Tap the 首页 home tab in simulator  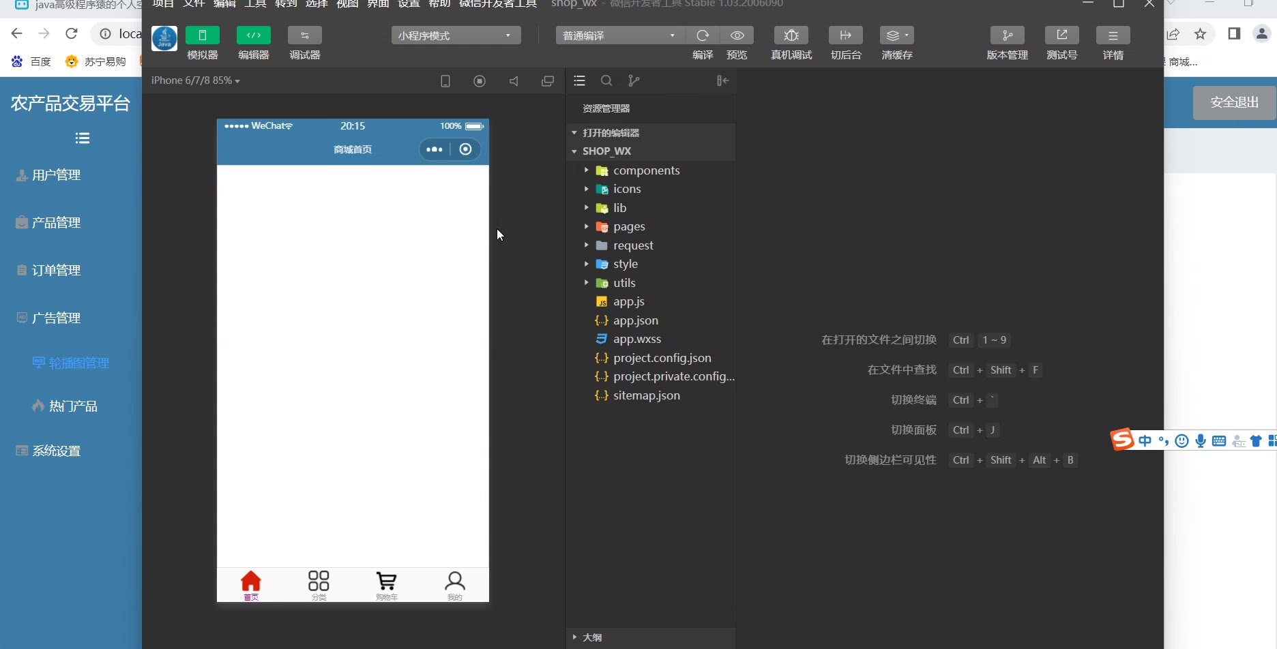tap(251, 586)
